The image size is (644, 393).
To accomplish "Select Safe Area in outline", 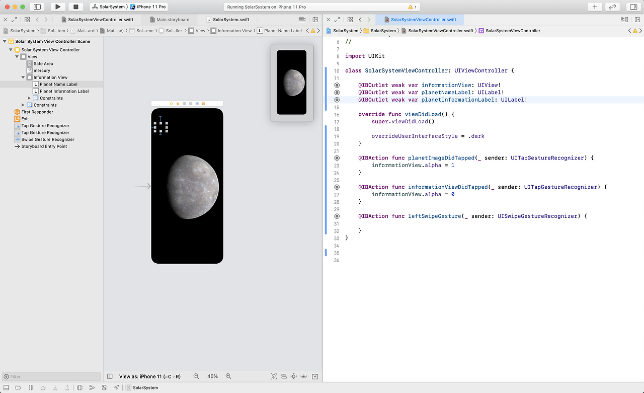I will [40, 64].
